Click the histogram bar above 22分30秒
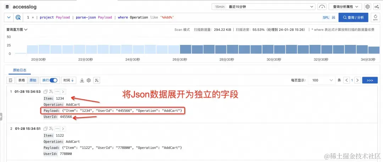Screen dimensions: 383x162 pyautogui.click(x=91, y=50)
